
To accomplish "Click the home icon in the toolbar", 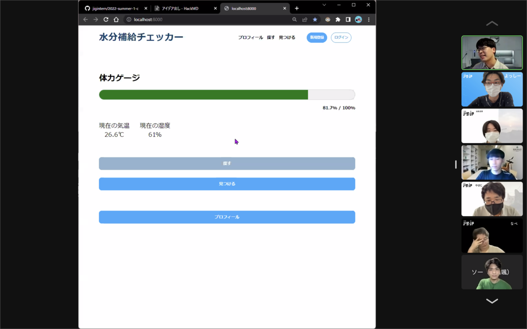I will 116,19.
